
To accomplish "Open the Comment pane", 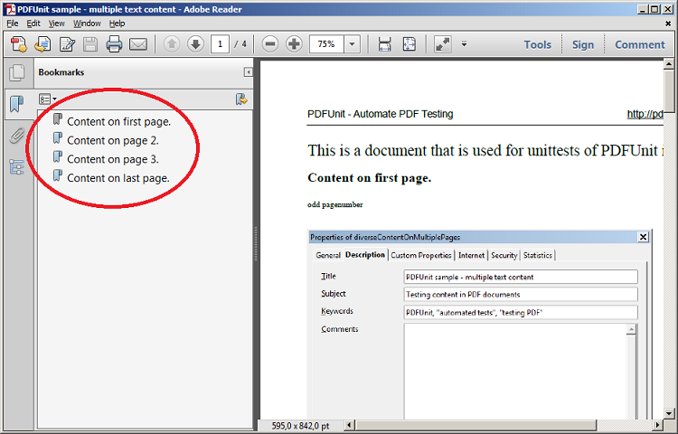I will click(639, 44).
